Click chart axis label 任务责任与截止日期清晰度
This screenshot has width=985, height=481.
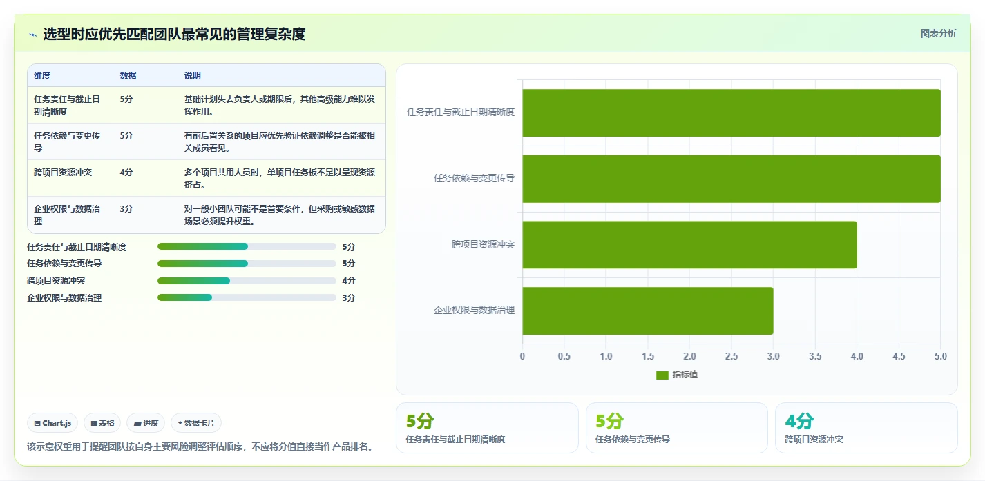point(461,112)
